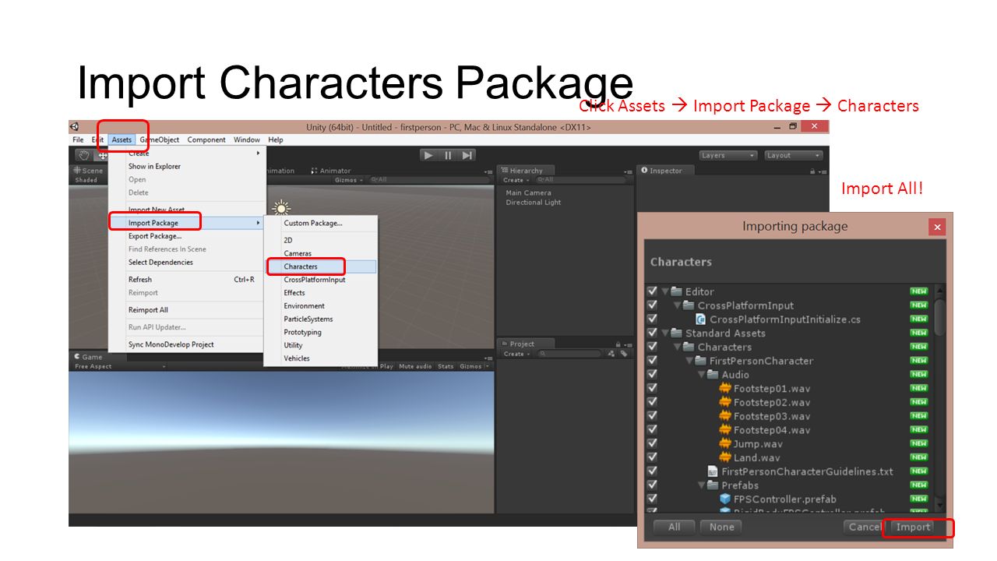
Task: Click the Prefabs folder icon
Action: (x=713, y=485)
